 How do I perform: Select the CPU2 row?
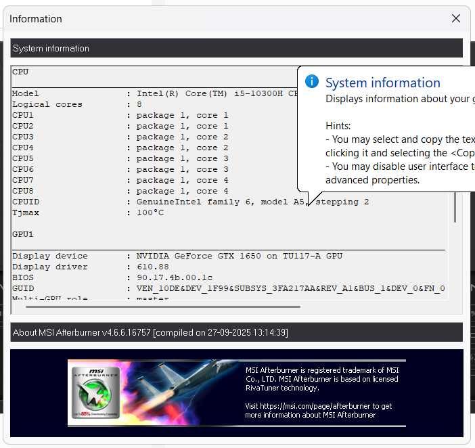click(x=120, y=127)
